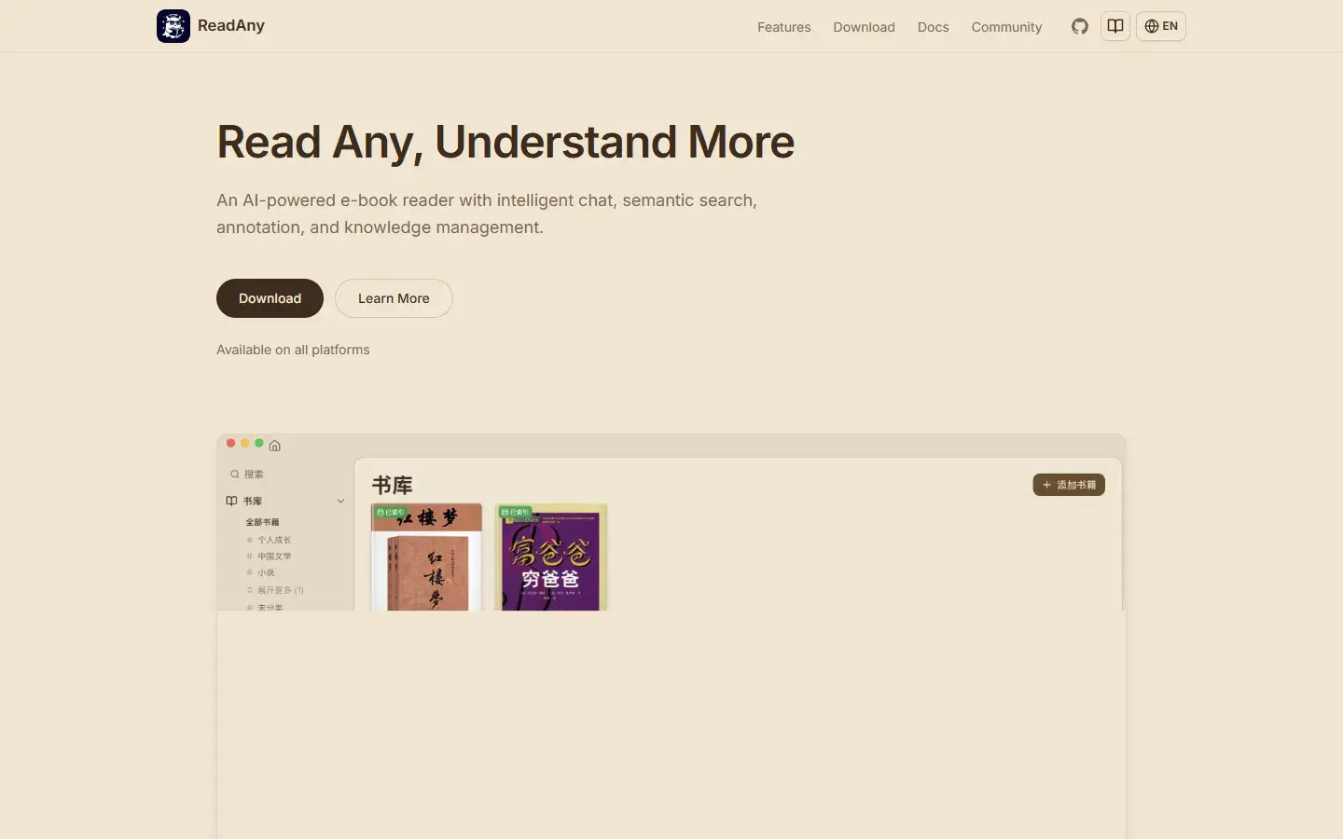This screenshot has height=839, width=1343.
Task: Click the home icon in the app preview
Action: click(275, 446)
